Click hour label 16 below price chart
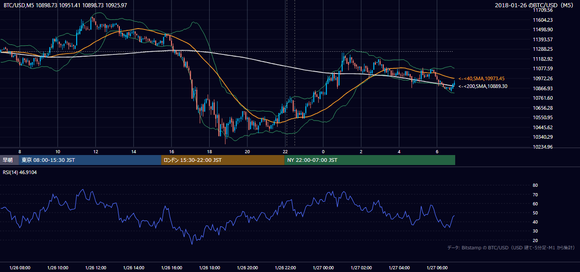 (172, 151)
